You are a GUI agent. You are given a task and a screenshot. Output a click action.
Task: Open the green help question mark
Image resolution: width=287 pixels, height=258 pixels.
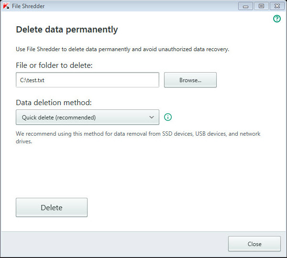pos(277,19)
